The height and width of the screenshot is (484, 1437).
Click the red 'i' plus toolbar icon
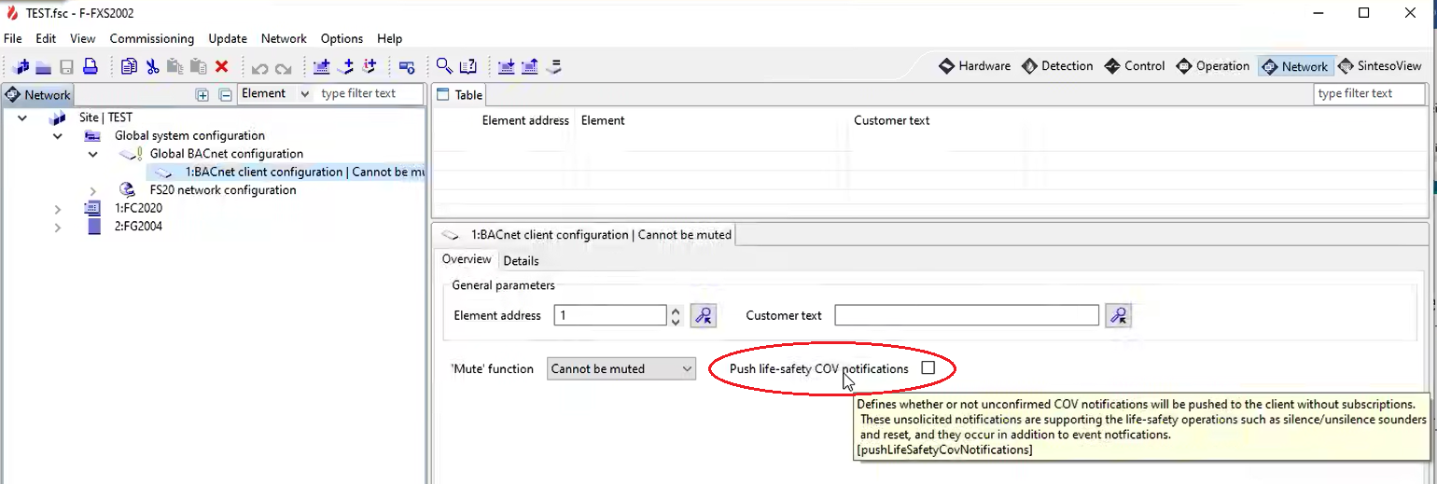[369, 66]
